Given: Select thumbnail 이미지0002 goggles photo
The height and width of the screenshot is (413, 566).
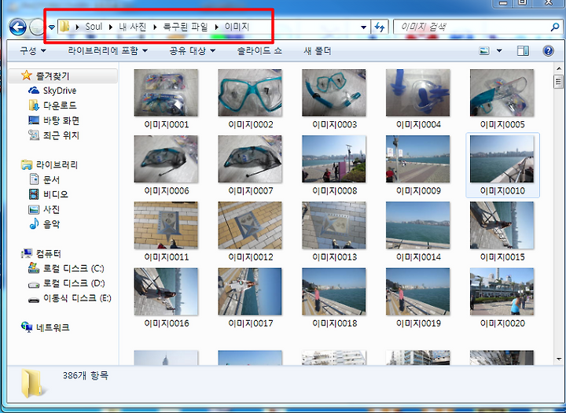Looking at the screenshot, I should [x=250, y=93].
